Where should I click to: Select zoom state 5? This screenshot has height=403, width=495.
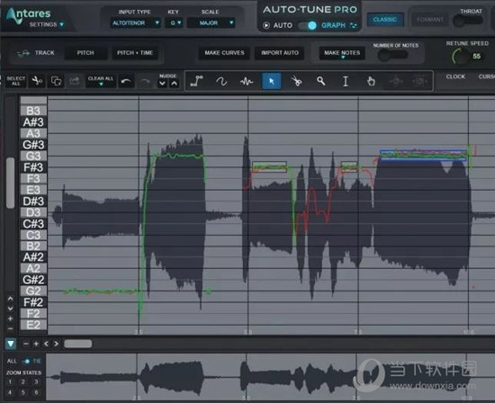(x=23, y=392)
